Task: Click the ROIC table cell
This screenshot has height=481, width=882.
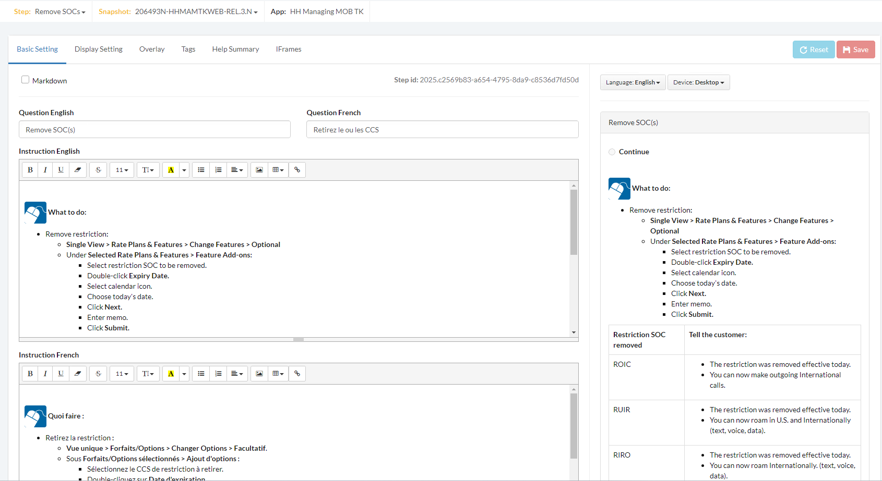Action: click(x=647, y=377)
